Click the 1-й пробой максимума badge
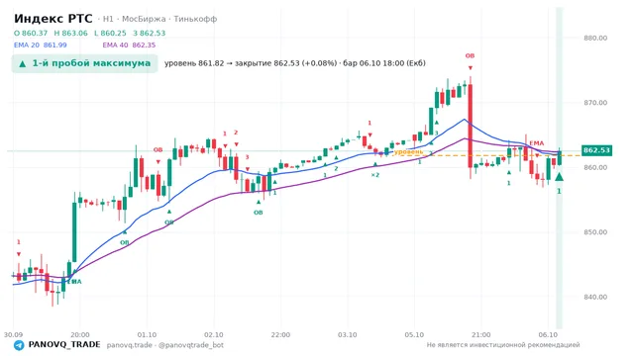Screen dimensions: 634x356 (x=84, y=63)
